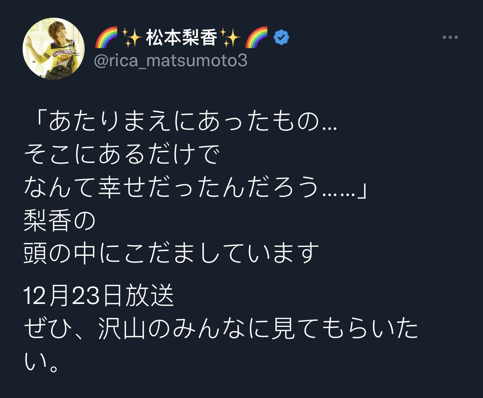Click the tweet line starting 「あたりまえにあったもの
Viewport: 483px width, 398px height.
[x=181, y=122]
